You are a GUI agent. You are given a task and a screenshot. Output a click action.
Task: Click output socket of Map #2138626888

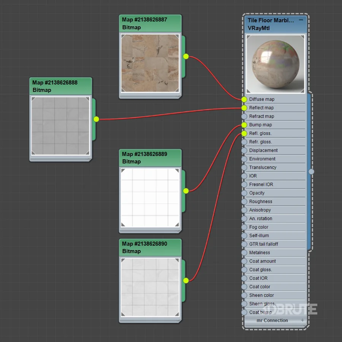[x=96, y=119]
